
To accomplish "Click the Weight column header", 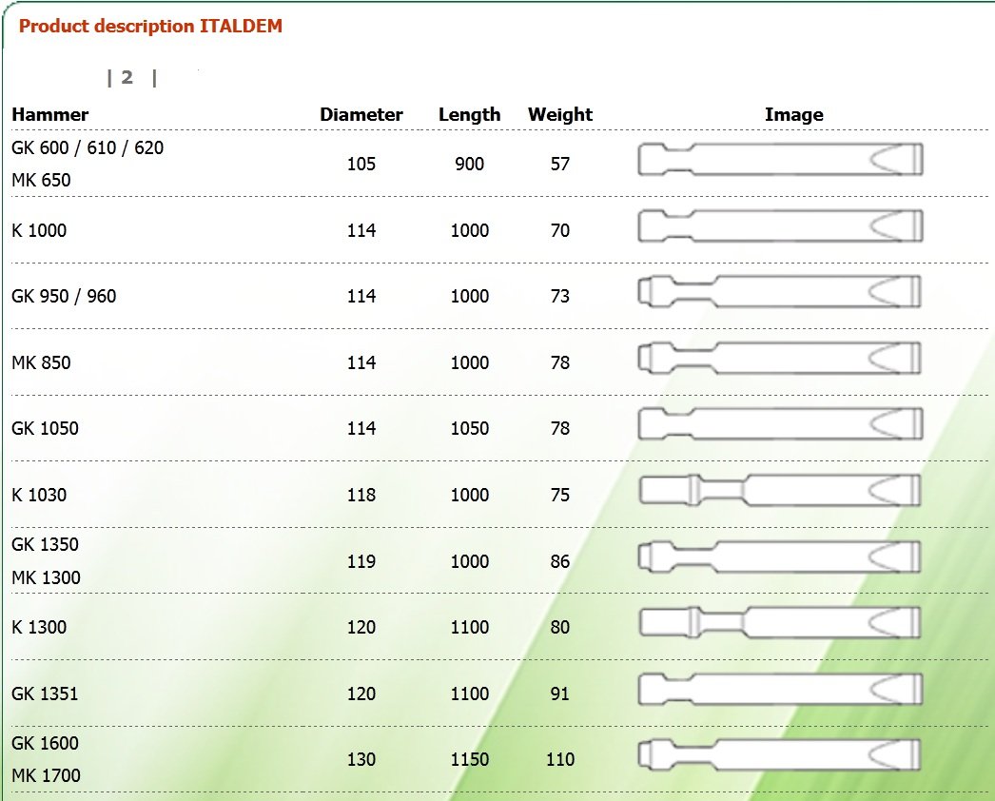I will pyautogui.click(x=559, y=115).
